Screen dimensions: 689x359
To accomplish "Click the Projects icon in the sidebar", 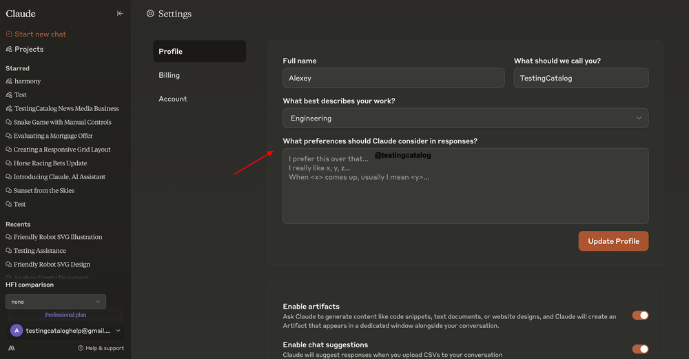I will tap(9, 49).
